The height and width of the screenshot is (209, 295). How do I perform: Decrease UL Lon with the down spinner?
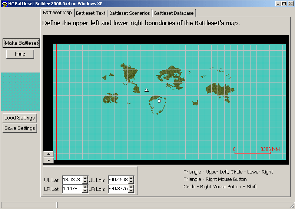pos(131,182)
